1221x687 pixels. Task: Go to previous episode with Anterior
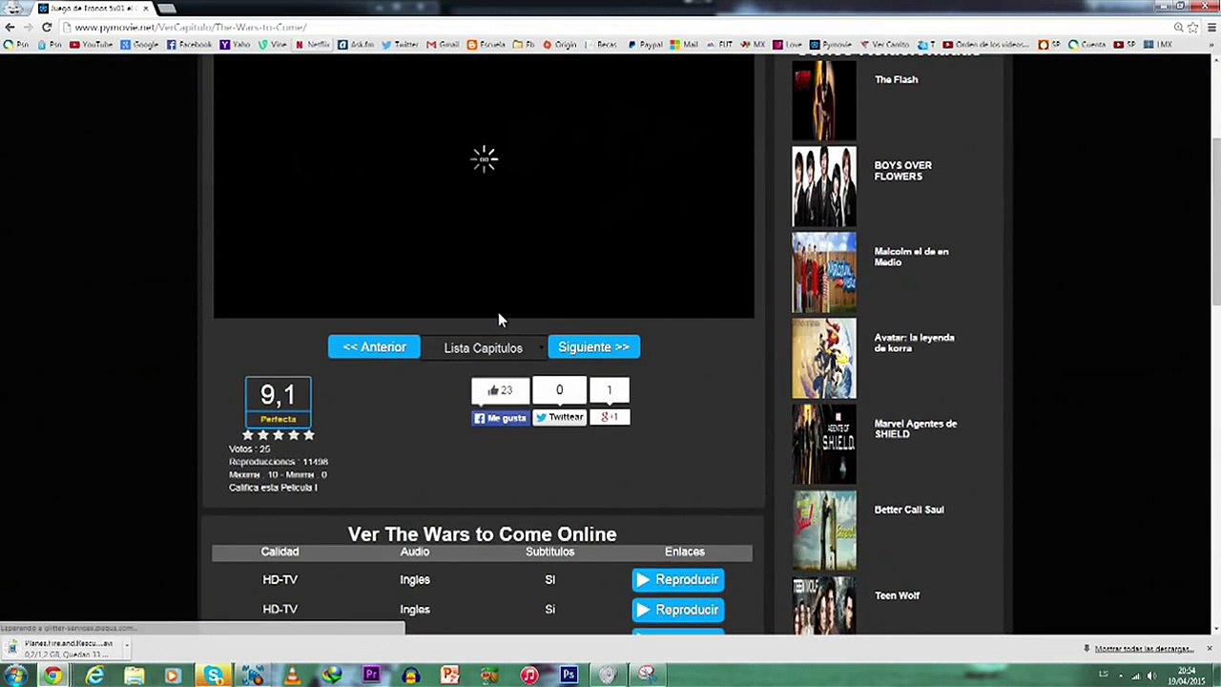374,347
